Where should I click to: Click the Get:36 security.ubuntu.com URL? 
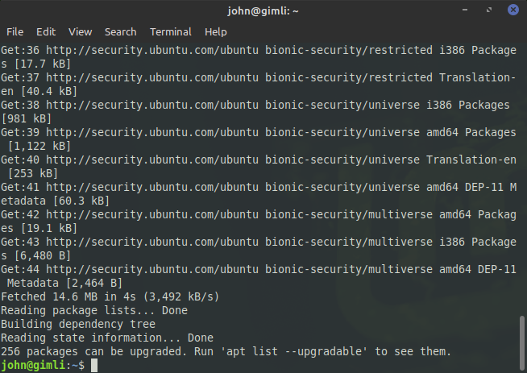point(152,51)
